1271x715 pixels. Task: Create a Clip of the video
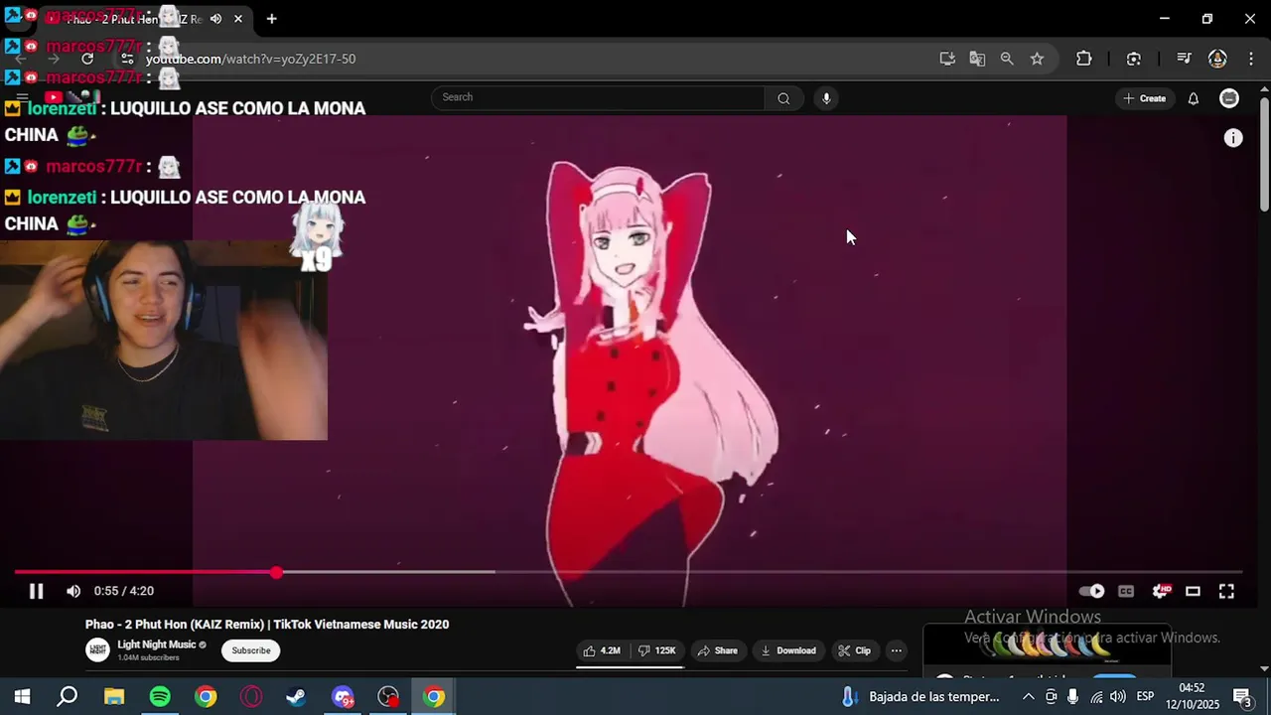coord(854,650)
